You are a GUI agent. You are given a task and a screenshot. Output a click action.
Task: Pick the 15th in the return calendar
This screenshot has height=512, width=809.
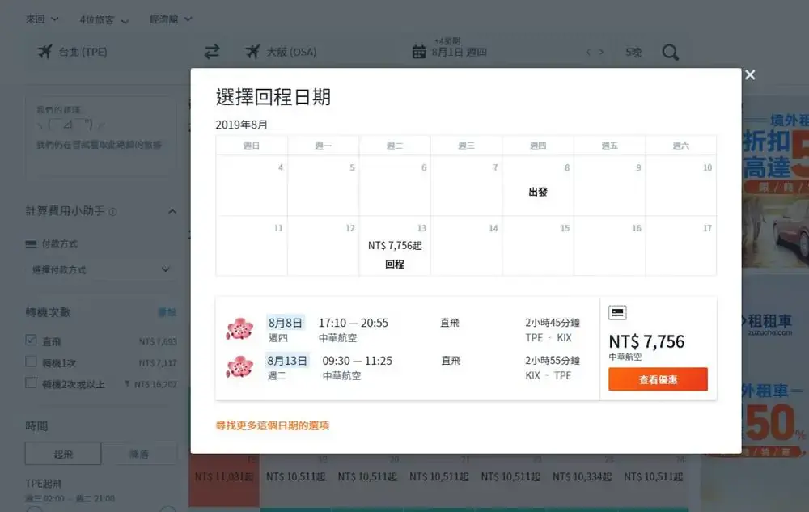coord(538,246)
